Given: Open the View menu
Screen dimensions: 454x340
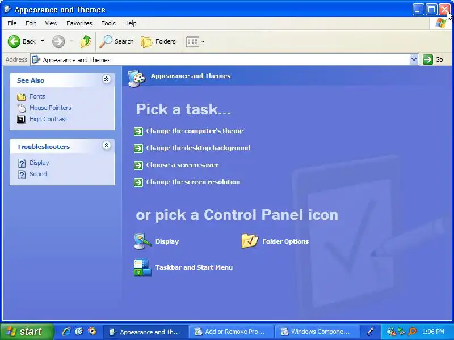Looking at the screenshot, I should tap(51, 23).
